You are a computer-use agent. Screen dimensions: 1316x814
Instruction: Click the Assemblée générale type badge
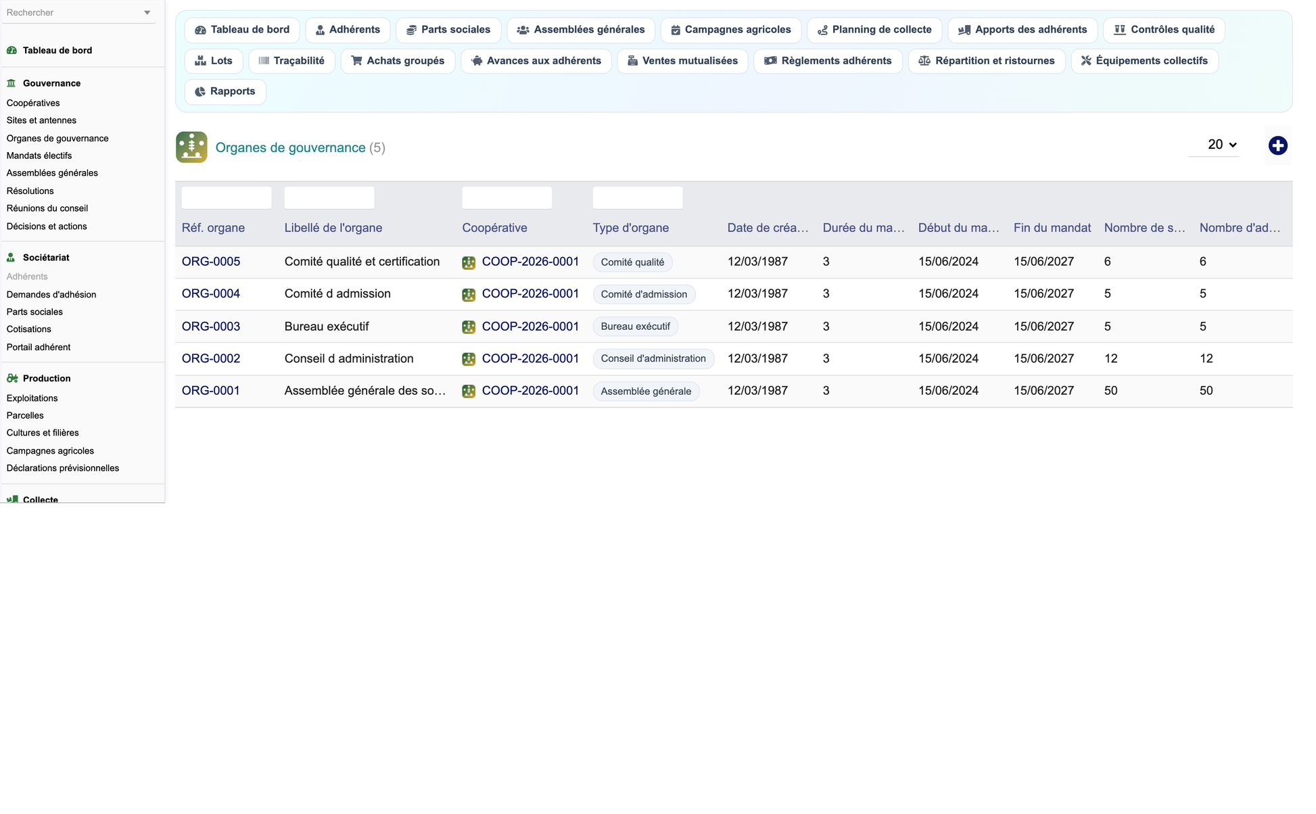pos(646,391)
